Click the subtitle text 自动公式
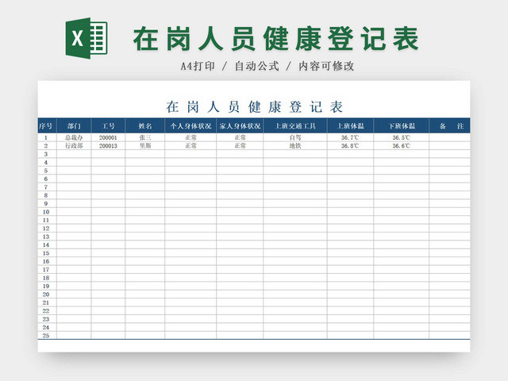 [x=256, y=66]
